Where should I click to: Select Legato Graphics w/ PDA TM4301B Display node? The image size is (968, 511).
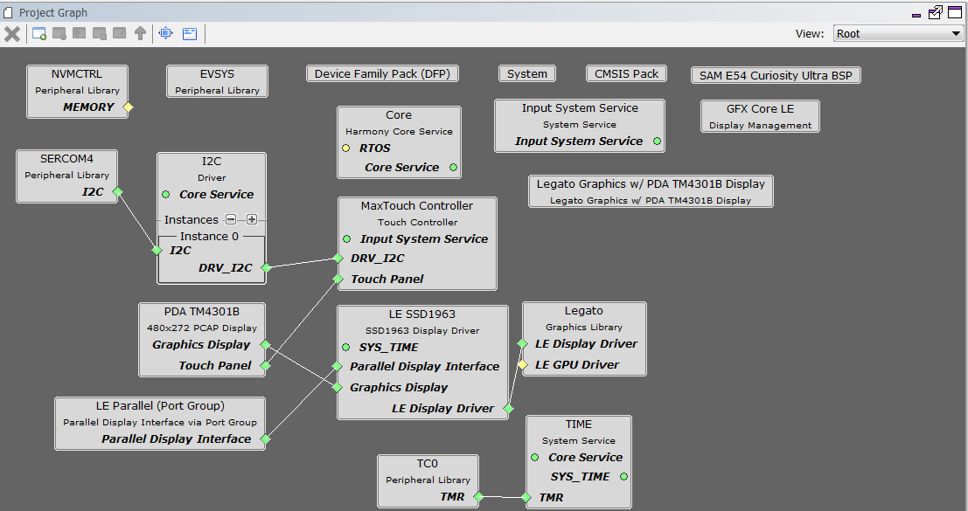click(651, 191)
